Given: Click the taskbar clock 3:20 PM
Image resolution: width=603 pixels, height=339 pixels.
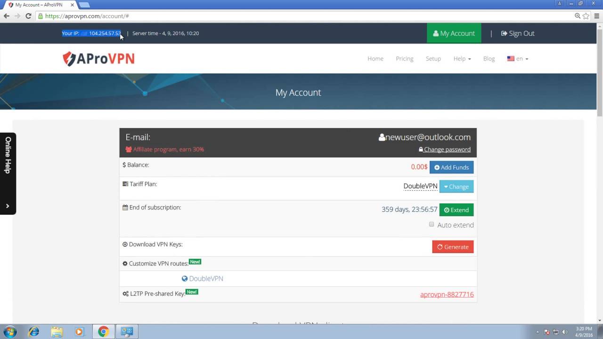Looking at the screenshot, I should click(x=584, y=332).
